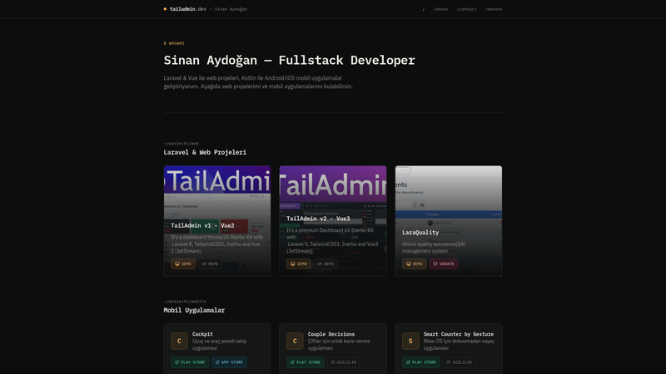Click the Cockpit app title
Screen dimensions: 666x374
coord(202,334)
